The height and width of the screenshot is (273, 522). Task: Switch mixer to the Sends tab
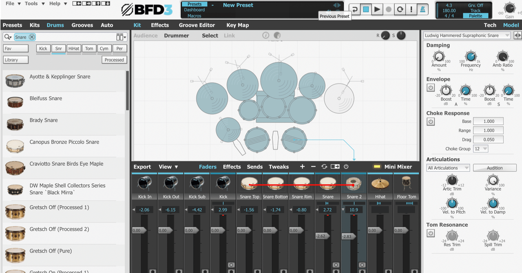254,167
